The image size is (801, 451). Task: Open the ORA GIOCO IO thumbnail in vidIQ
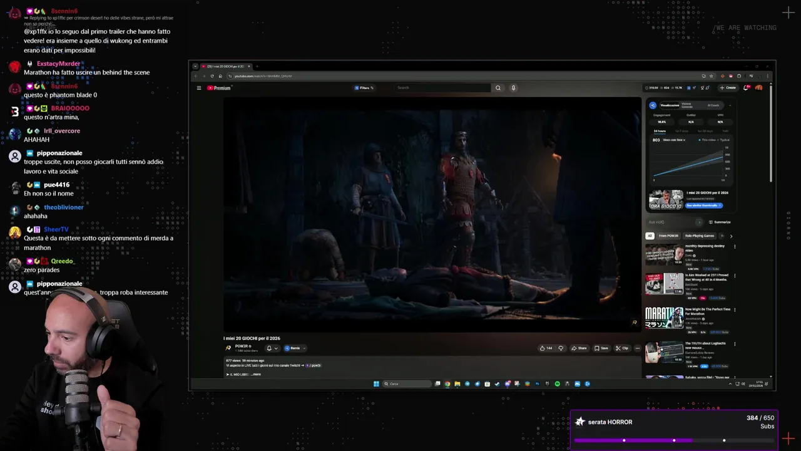click(x=666, y=200)
